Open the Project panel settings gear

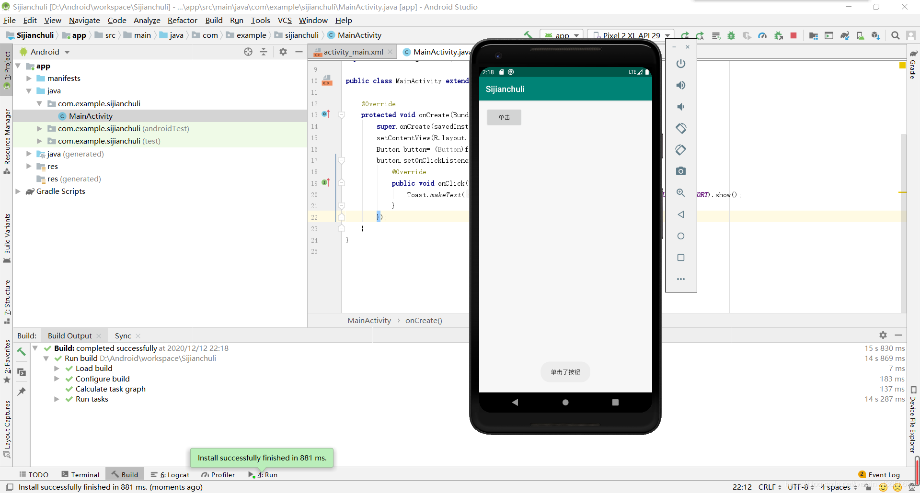click(283, 52)
